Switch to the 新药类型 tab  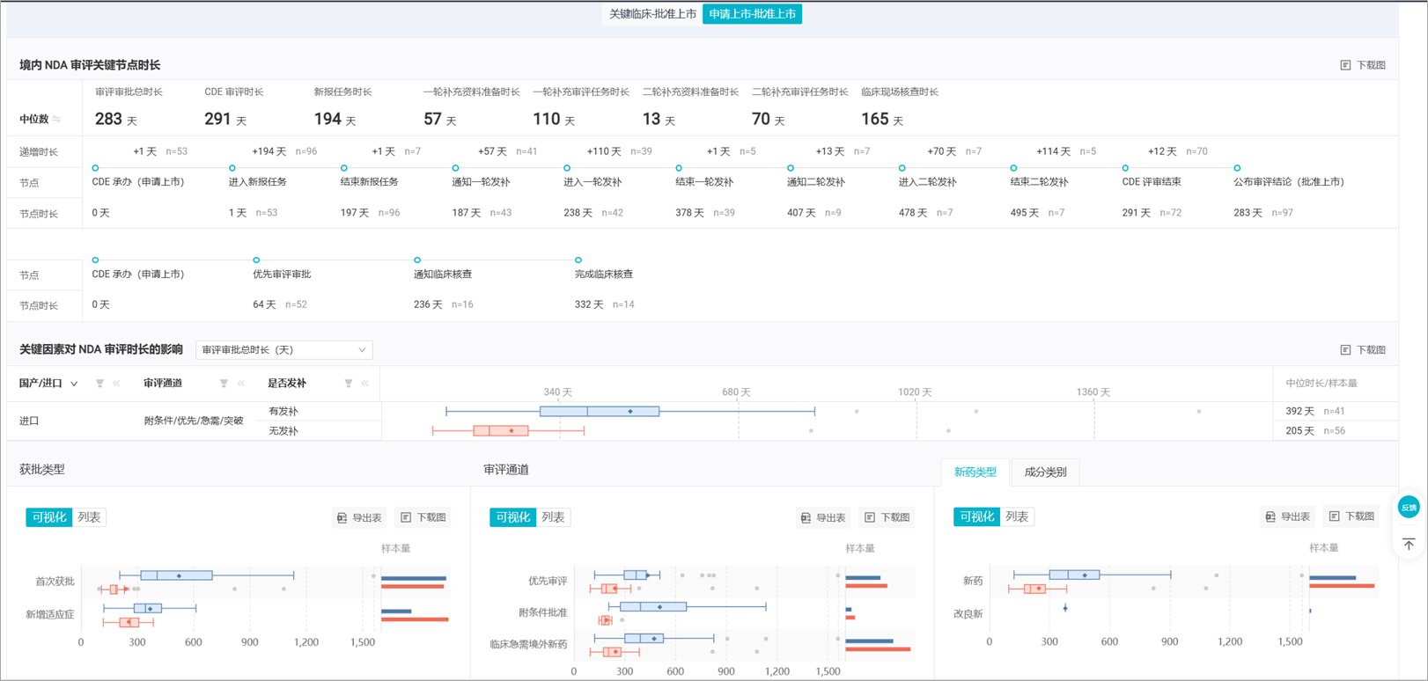[975, 472]
